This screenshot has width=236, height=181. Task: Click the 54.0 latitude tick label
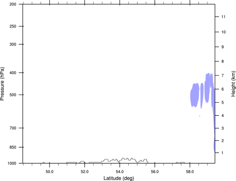[x=120, y=172]
